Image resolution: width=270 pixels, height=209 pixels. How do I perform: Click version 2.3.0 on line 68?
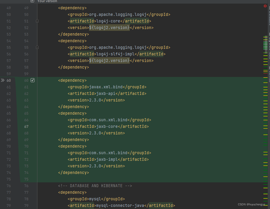pyautogui.click(x=95, y=133)
